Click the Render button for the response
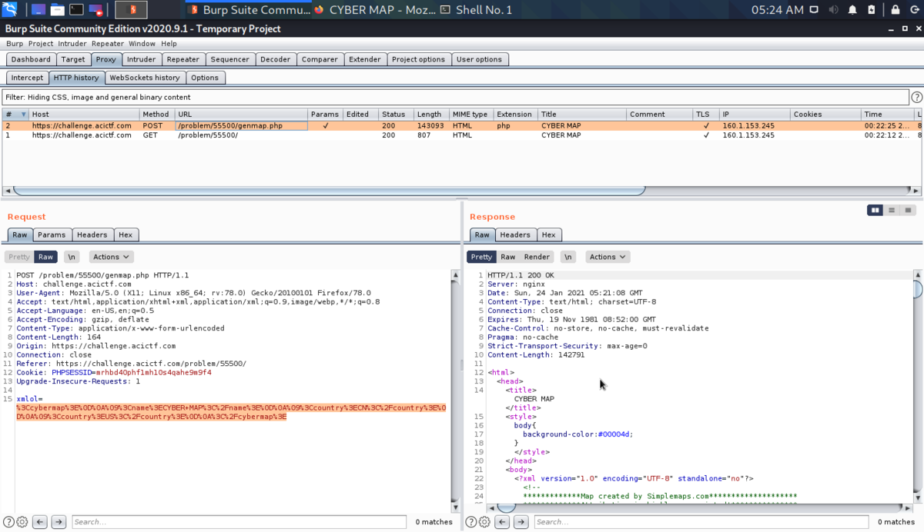 [x=537, y=256]
